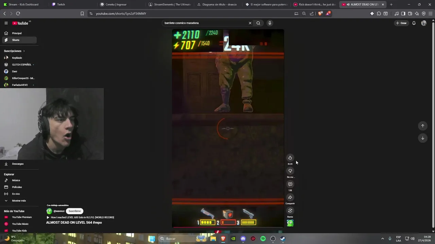Click the zoom magnifier in address bar
The width and height of the screenshot is (435, 244).
tap(304, 14)
